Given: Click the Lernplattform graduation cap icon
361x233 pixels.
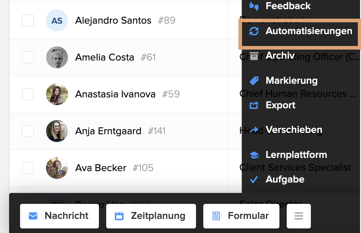Looking at the screenshot, I should [x=254, y=155].
